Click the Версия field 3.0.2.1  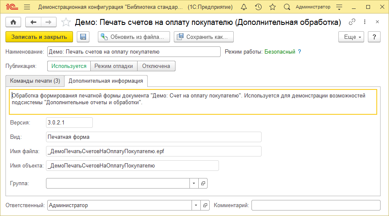click(x=70, y=122)
